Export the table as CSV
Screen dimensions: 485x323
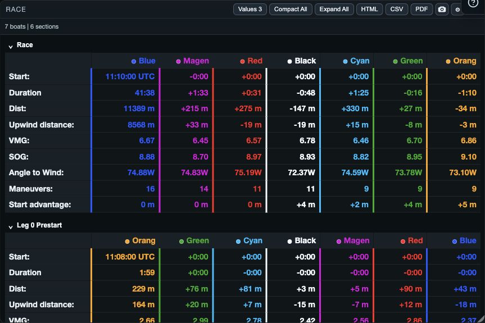(397, 10)
